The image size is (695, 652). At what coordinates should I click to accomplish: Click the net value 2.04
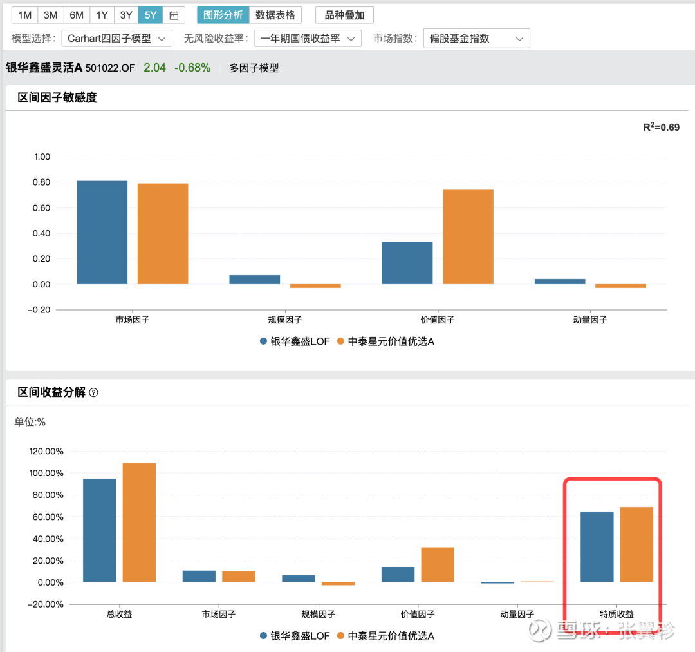point(154,68)
